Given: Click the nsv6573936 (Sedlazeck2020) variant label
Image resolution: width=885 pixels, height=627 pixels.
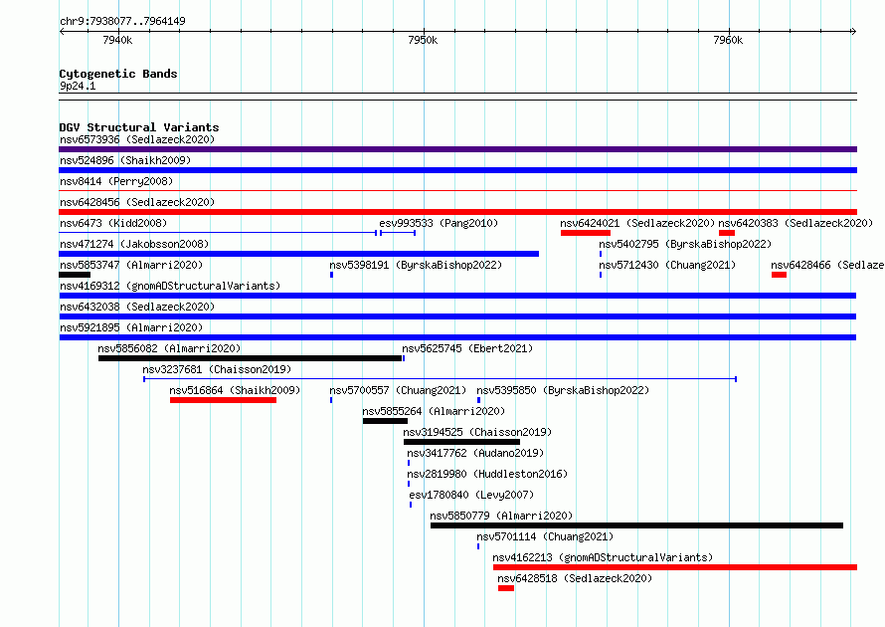Looking at the screenshot, I should (137, 139).
